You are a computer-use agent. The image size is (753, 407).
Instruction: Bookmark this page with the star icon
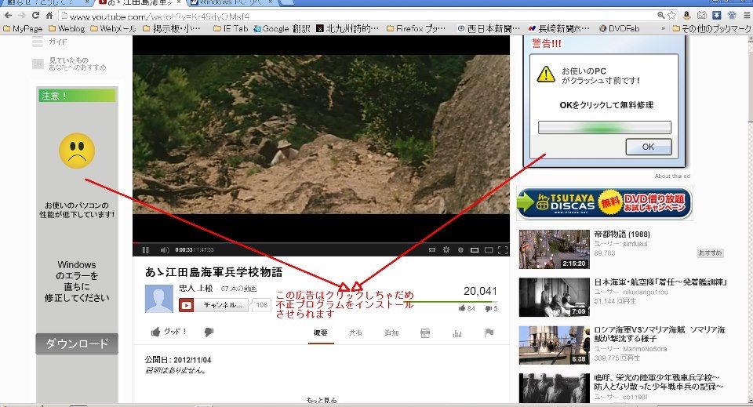click(x=672, y=16)
